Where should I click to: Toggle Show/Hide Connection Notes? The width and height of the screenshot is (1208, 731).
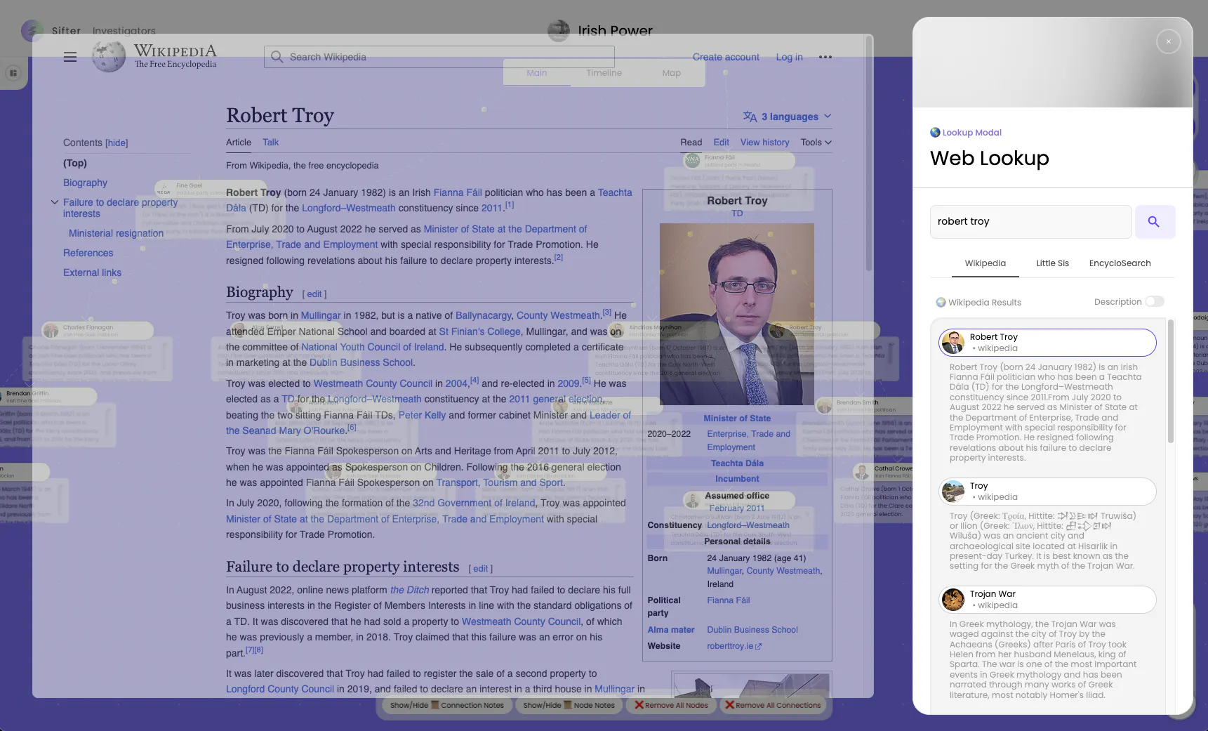(447, 705)
